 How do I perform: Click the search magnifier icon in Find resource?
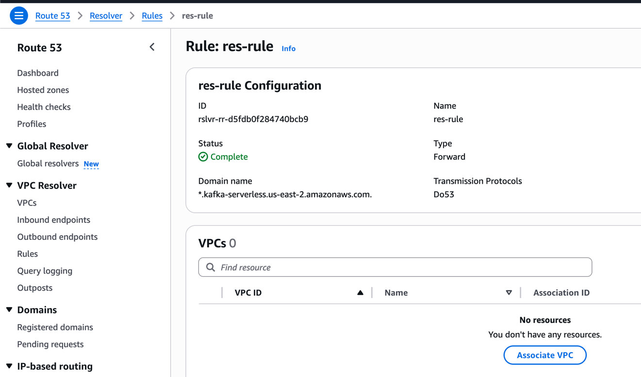coord(211,267)
